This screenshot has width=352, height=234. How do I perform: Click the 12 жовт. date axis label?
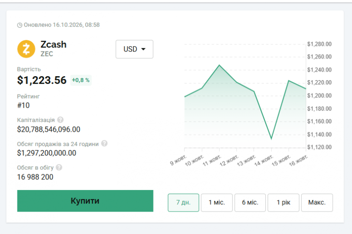[229, 160]
